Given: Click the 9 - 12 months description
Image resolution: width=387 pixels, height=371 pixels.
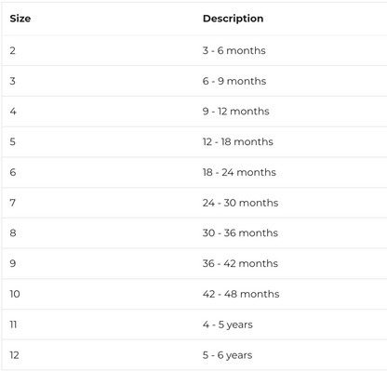Looking at the screenshot, I should [236, 112].
